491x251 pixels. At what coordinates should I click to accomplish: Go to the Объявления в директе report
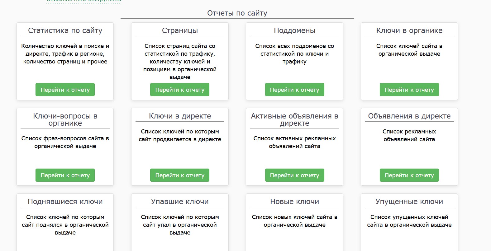409,175
